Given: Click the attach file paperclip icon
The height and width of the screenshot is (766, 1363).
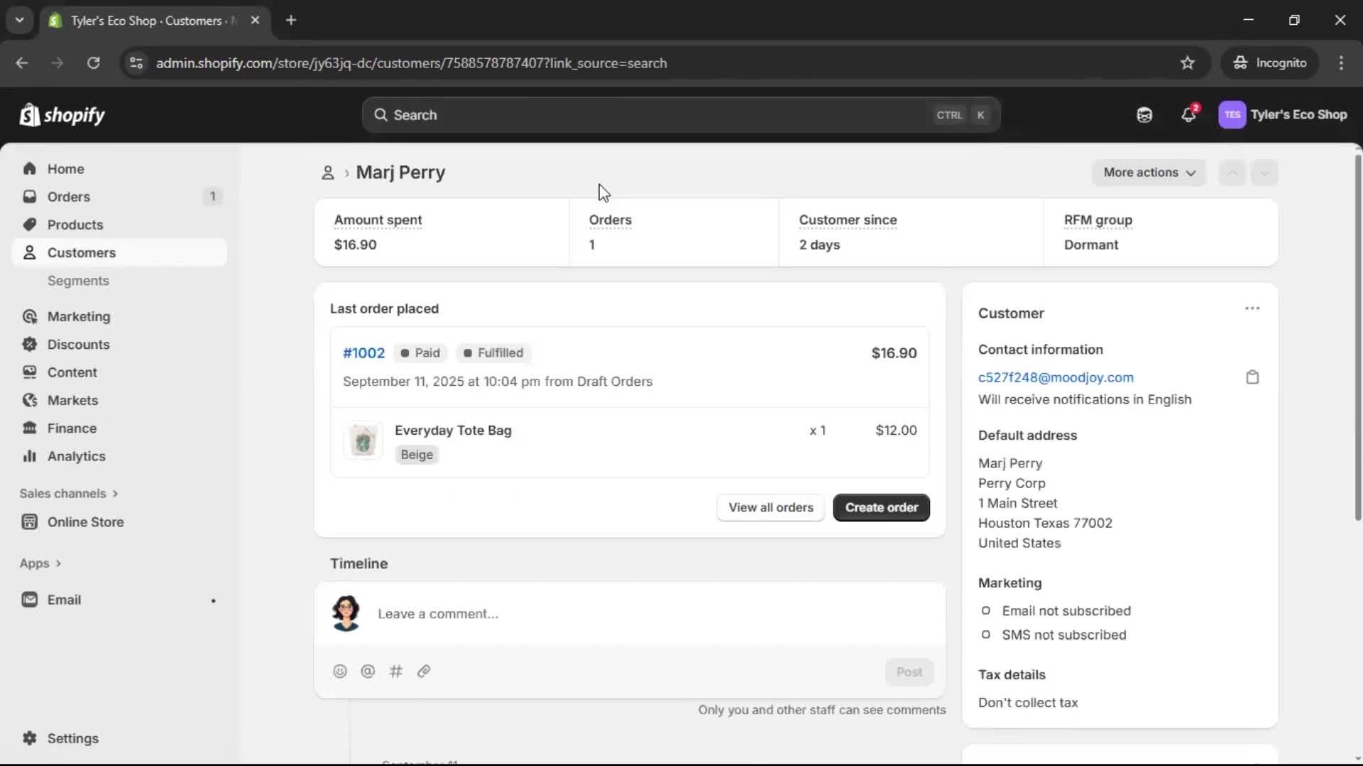Looking at the screenshot, I should [424, 671].
